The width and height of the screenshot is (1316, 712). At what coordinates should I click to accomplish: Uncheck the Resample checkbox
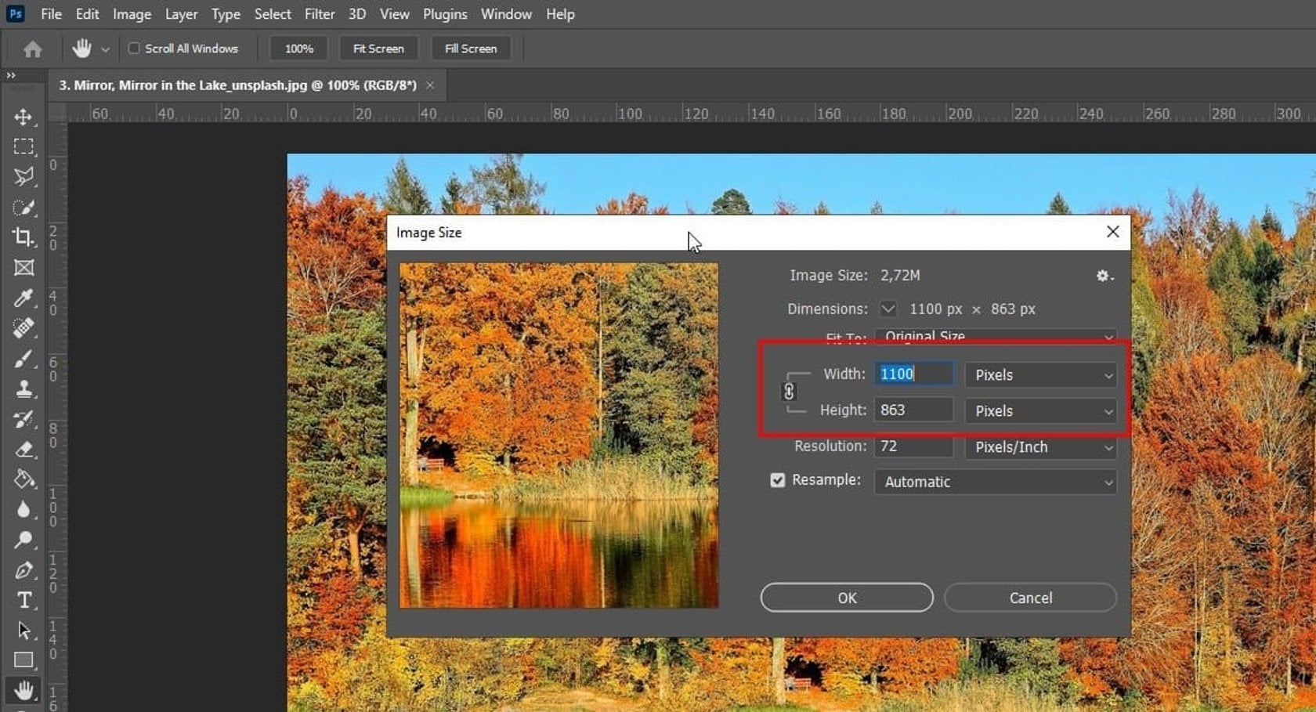coord(777,480)
